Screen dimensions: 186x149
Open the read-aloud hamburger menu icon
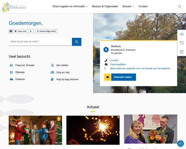(11, 31)
